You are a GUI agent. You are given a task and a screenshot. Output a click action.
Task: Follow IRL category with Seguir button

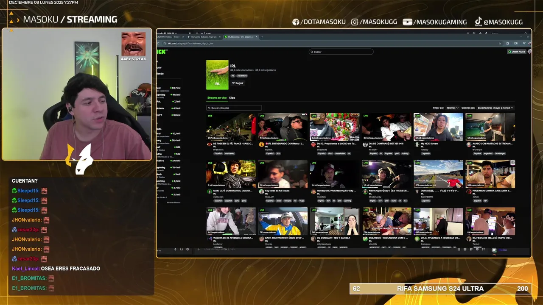(238, 83)
